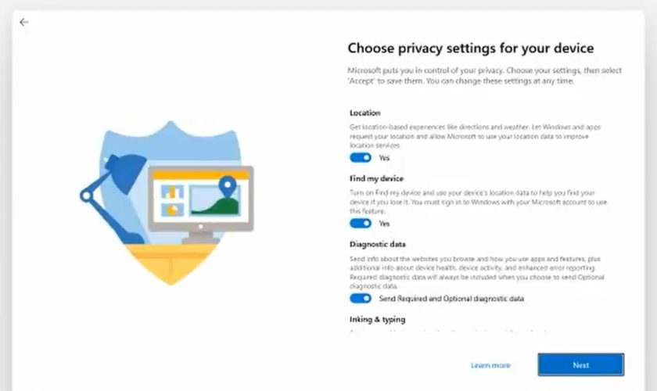This screenshot has width=657, height=391.
Task: Click the Location section heading
Action: [x=365, y=113]
